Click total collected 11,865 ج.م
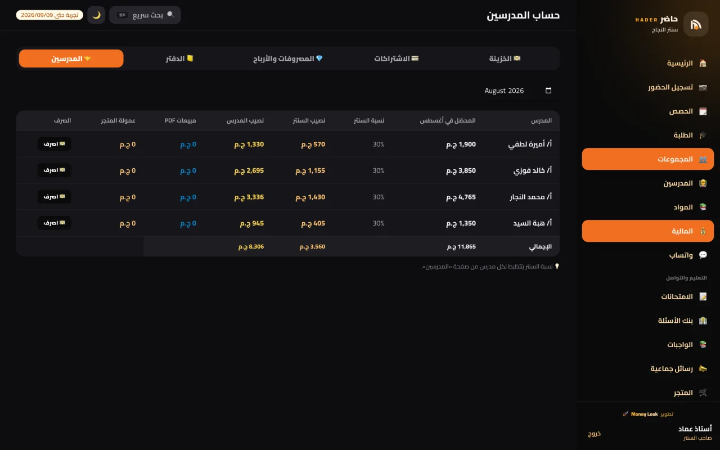 [x=461, y=246]
